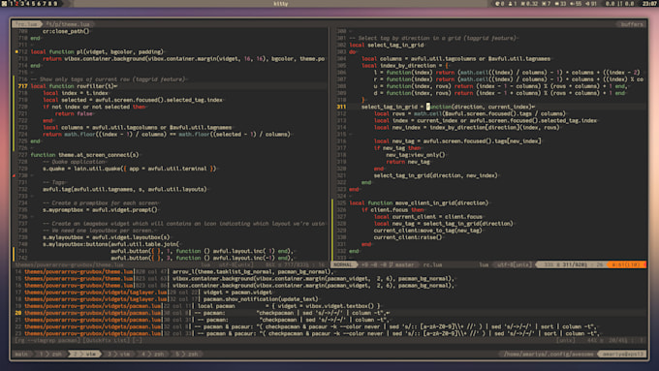Click line 717 local function rowfilter(t)
This screenshot has width=659, height=371.
pyautogui.click(x=74, y=86)
